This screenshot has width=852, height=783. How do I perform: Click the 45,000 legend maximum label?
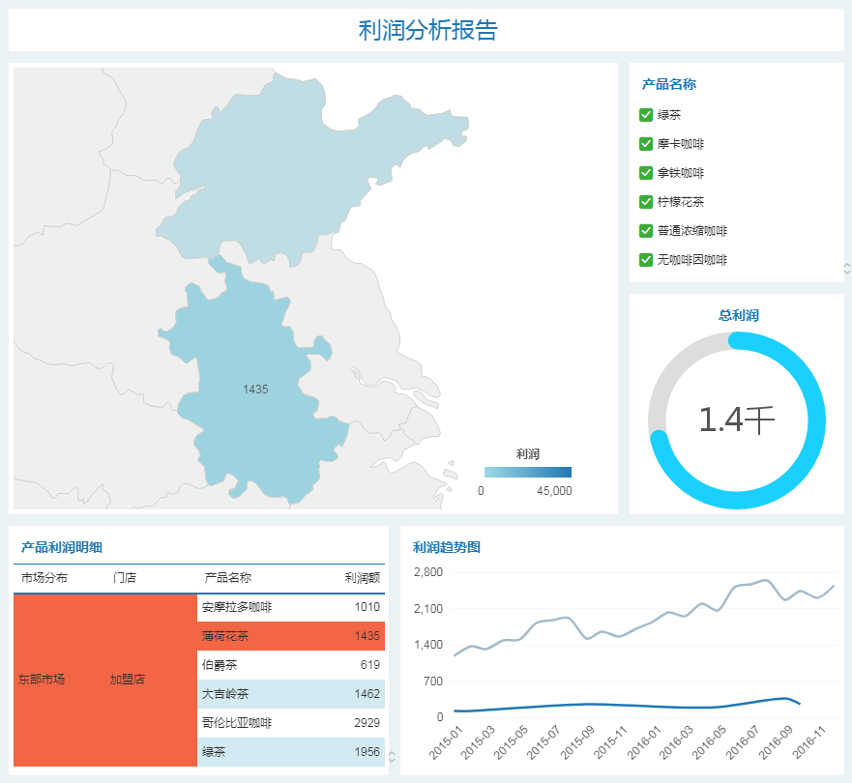point(554,491)
